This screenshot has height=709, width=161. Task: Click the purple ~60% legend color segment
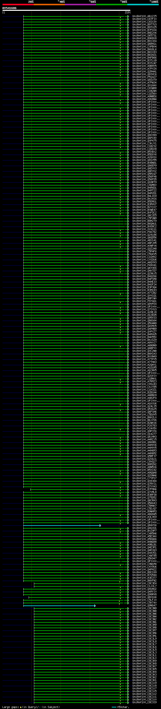pyautogui.click(x=80, y=5)
